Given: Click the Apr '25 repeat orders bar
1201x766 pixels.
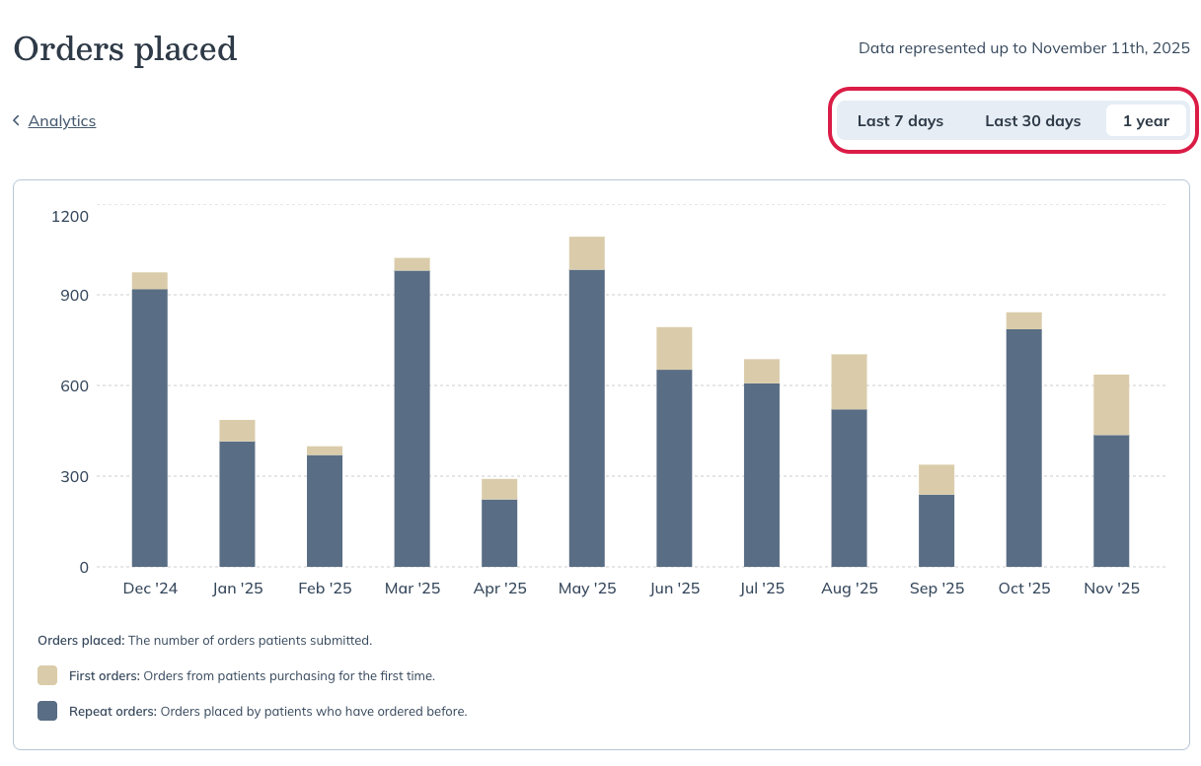Looking at the screenshot, I should pos(499,533).
